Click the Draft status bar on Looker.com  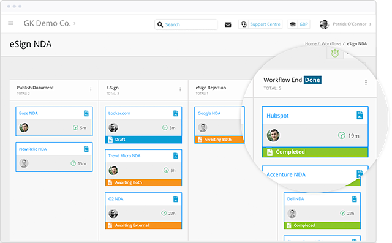coord(143,140)
